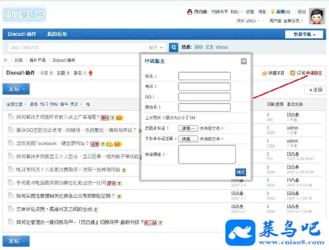Click the star 收藏本版 icon
This screenshot has width=329, height=250.
point(265,73)
